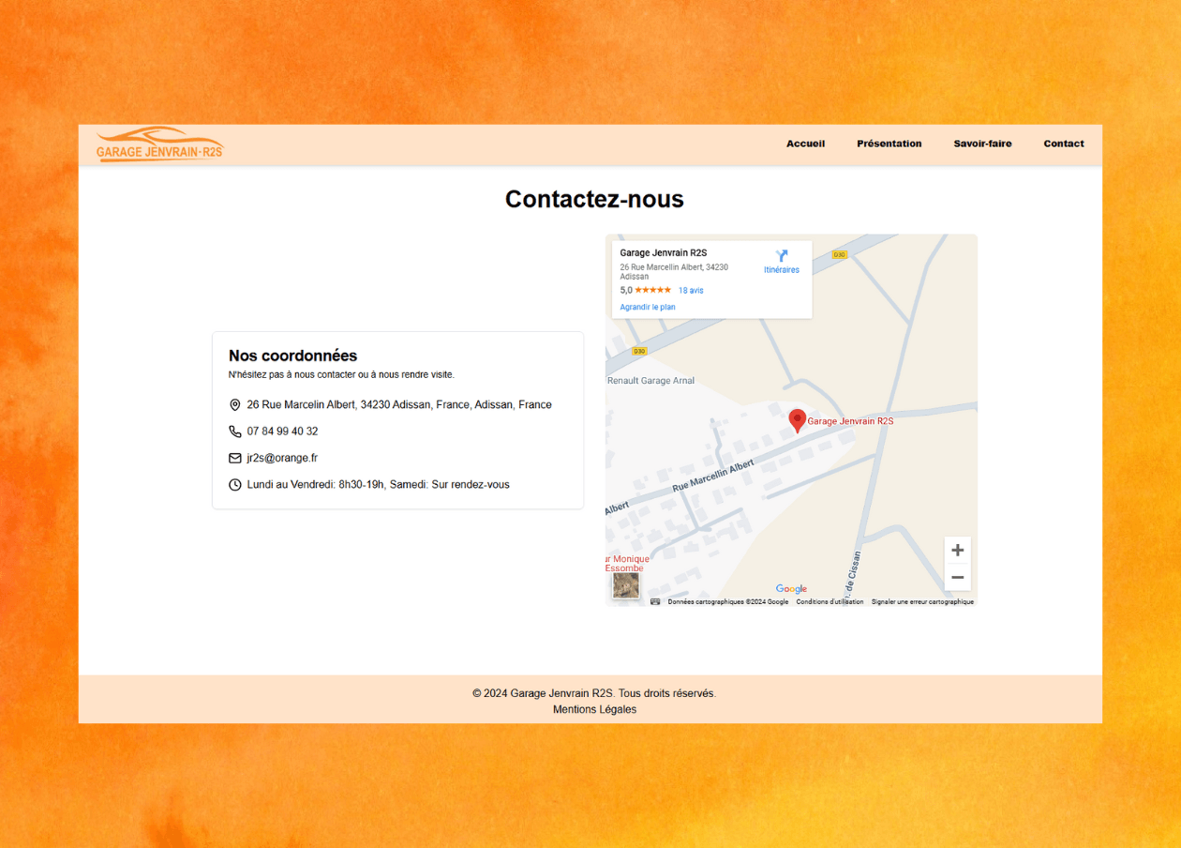Go to the Présentation page
1181x848 pixels.
[889, 144]
